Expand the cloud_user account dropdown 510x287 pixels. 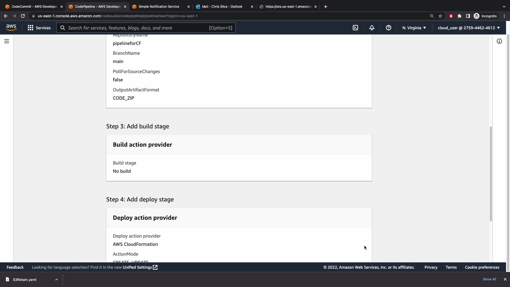click(469, 28)
